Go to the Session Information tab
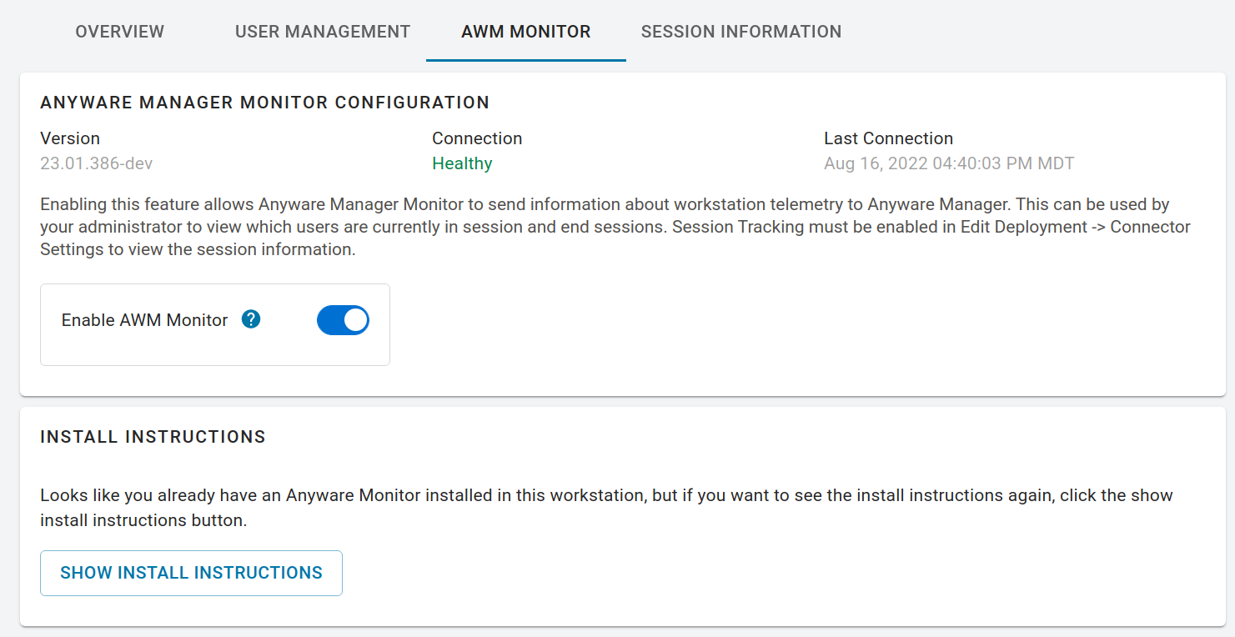This screenshot has height=637, width=1235. click(x=741, y=32)
